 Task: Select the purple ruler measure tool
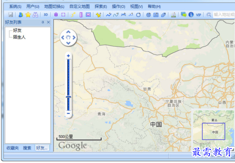81,15
